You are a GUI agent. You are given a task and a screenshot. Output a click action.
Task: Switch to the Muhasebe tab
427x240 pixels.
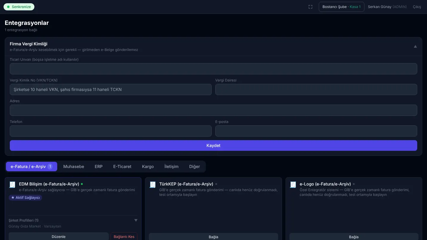pos(74,167)
